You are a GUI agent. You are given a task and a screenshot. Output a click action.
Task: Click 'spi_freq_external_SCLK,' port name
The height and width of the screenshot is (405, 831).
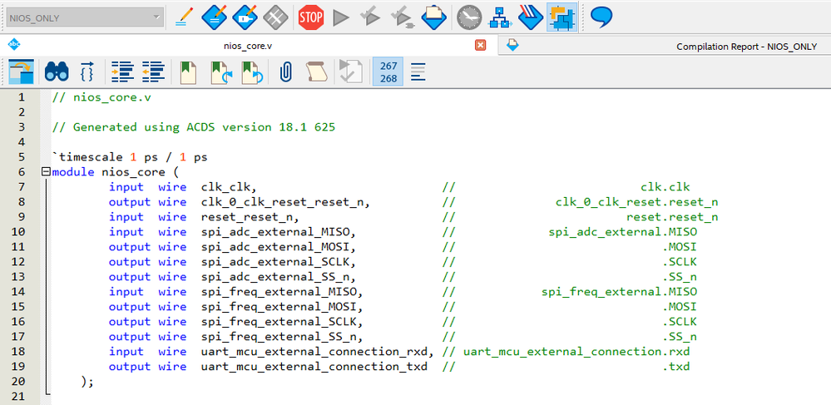coord(282,322)
